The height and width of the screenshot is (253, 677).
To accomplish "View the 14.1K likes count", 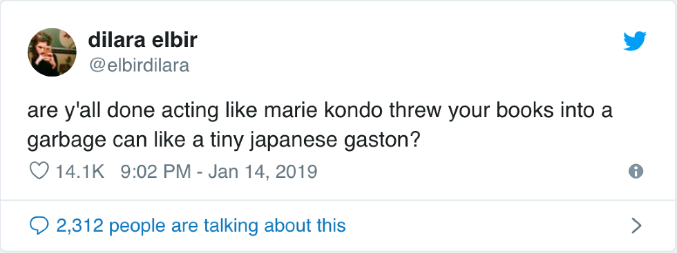I will coord(80,172).
